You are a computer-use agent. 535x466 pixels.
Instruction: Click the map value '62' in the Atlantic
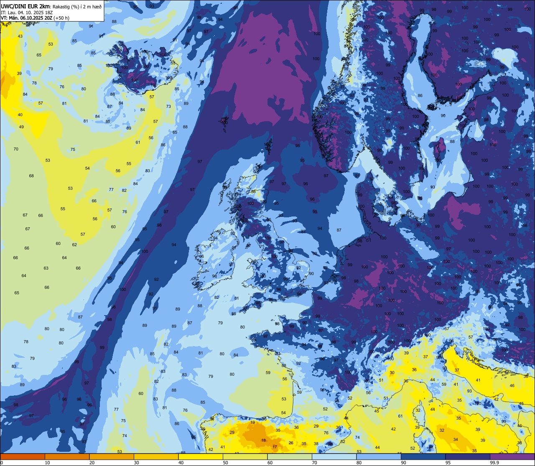[x=74, y=245]
